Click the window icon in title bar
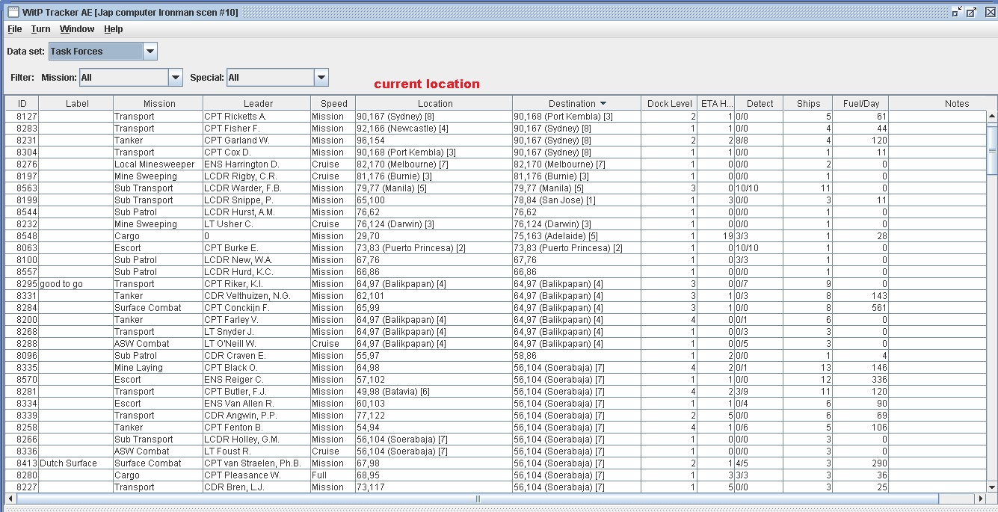Screen dimensions: 998x512 [13, 12]
